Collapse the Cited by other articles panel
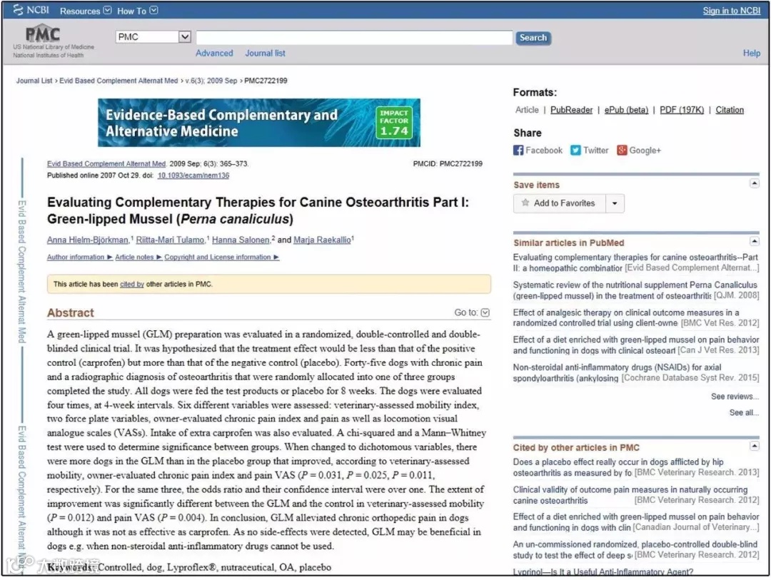 pos(755,446)
